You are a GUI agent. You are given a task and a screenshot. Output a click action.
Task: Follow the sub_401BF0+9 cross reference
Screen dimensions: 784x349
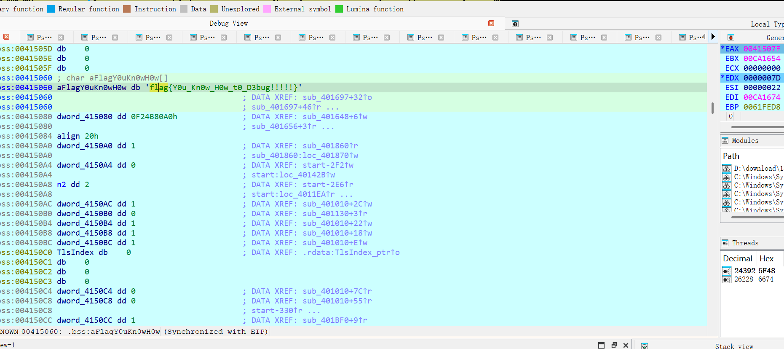(335, 320)
